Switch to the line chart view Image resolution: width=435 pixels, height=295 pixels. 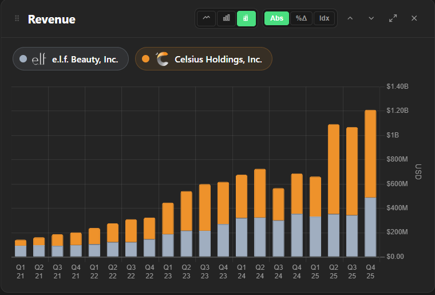[206, 18]
